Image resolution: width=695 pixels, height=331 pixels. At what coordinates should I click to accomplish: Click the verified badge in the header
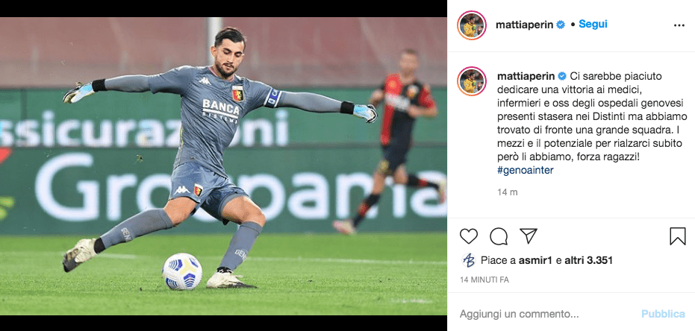point(561,25)
